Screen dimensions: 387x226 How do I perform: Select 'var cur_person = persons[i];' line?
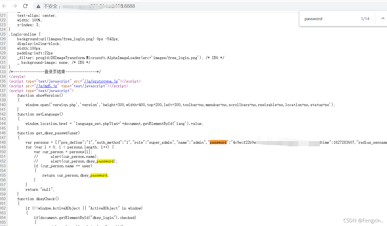coord(63,152)
